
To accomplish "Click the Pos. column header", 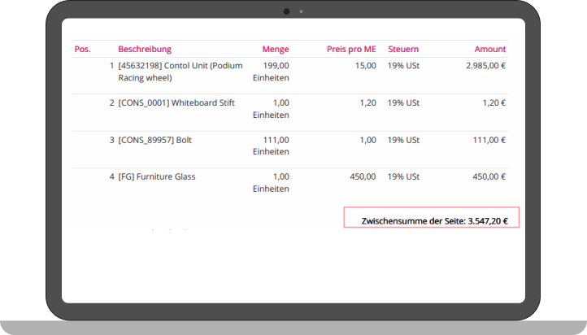I will (x=82, y=49).
